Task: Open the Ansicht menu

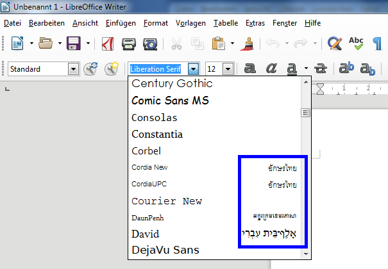Action: [x=85, y=23]
